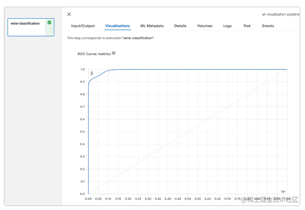The width and height of the screenshot is (305, 210).
Task: Open the Volumes tab
Action: [x=205, y=26]
